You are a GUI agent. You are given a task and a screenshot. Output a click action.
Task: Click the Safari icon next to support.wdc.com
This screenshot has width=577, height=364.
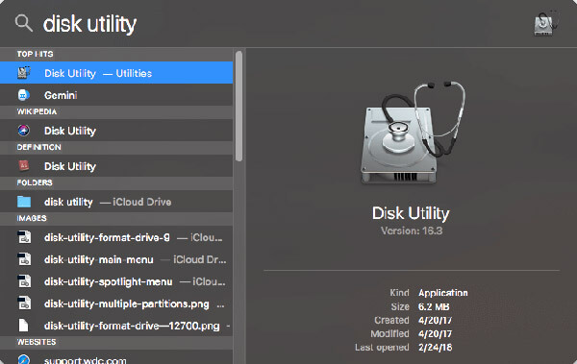click(23, 359)
